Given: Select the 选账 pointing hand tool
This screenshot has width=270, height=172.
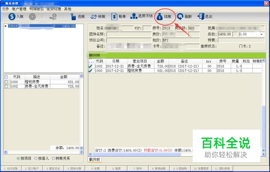Looking at the screenshot, I should tap(73, 17).
